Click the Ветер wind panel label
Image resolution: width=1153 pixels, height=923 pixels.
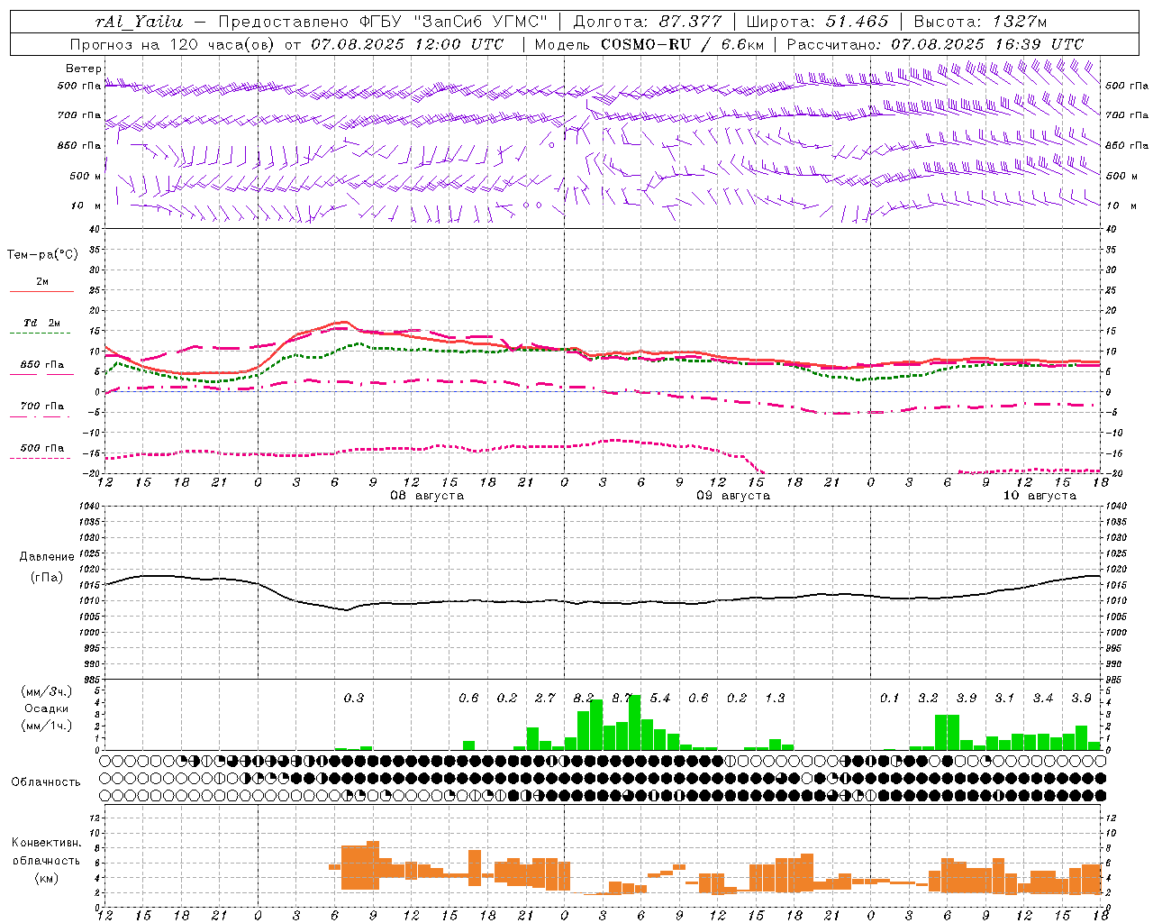click(84, 69)
